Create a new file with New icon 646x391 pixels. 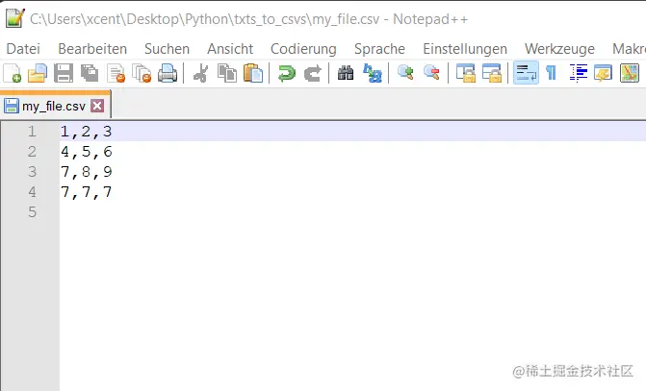pyautogui.click(x=12, y=73)
